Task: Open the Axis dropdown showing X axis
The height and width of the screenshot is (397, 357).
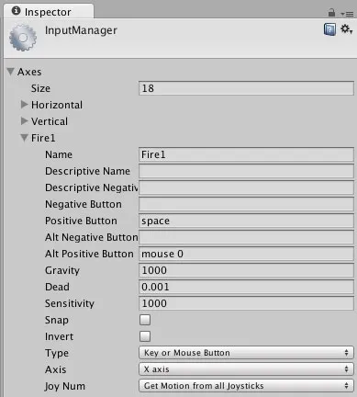Action: point(246,369)
